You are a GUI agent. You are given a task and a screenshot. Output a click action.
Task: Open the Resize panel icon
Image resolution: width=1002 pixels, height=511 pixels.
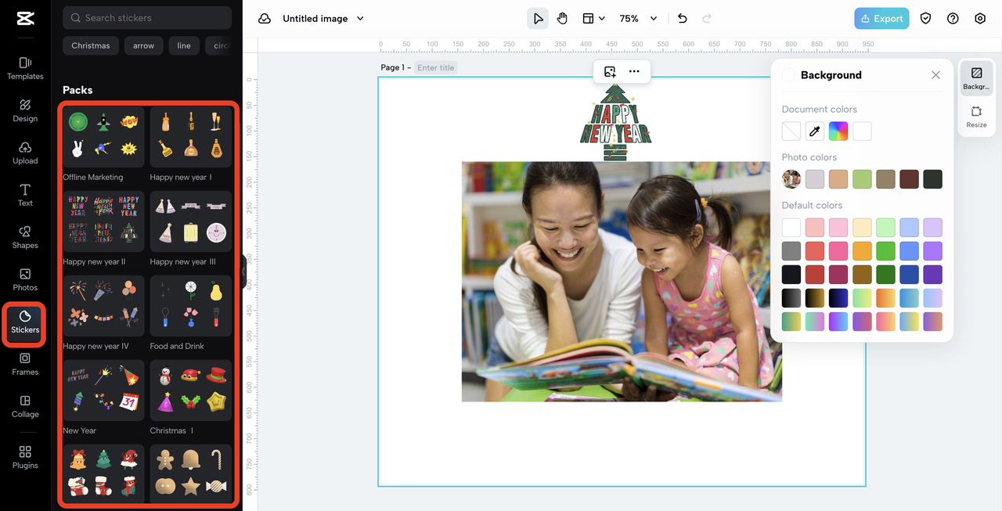[x=976, y=117]
